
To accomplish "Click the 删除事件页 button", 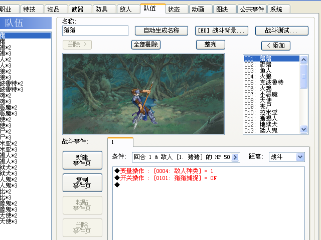I will (82, 227).
